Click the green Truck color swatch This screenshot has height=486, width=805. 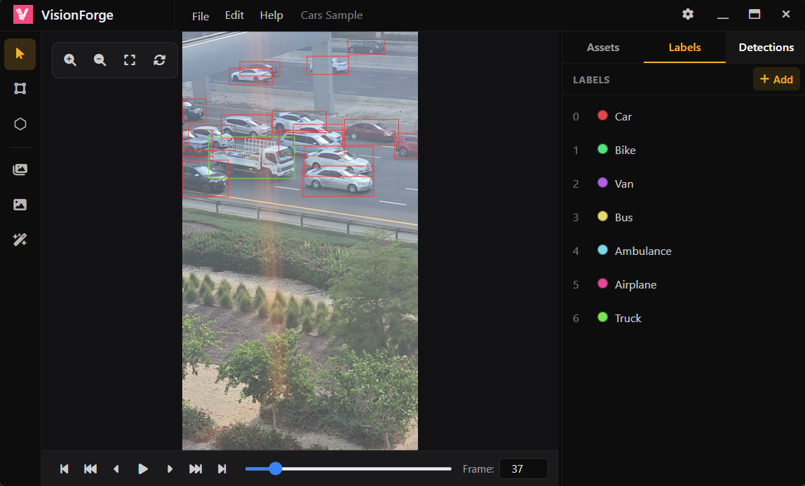[603, 317]
